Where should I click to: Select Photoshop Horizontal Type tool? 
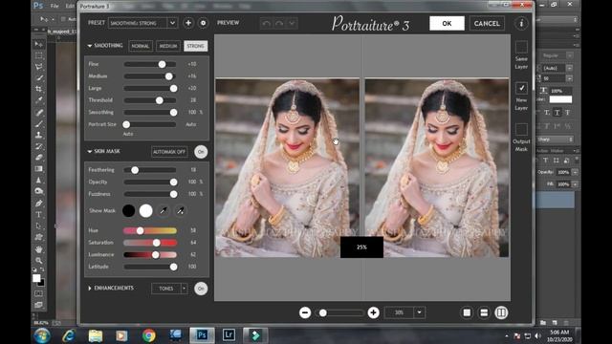[x=38, y=214]
